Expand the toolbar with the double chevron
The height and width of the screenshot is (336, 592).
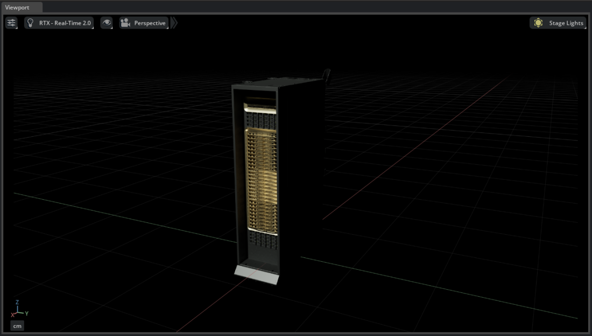(173, 23)
